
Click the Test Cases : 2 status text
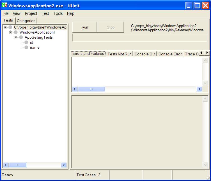coord(88,175)
